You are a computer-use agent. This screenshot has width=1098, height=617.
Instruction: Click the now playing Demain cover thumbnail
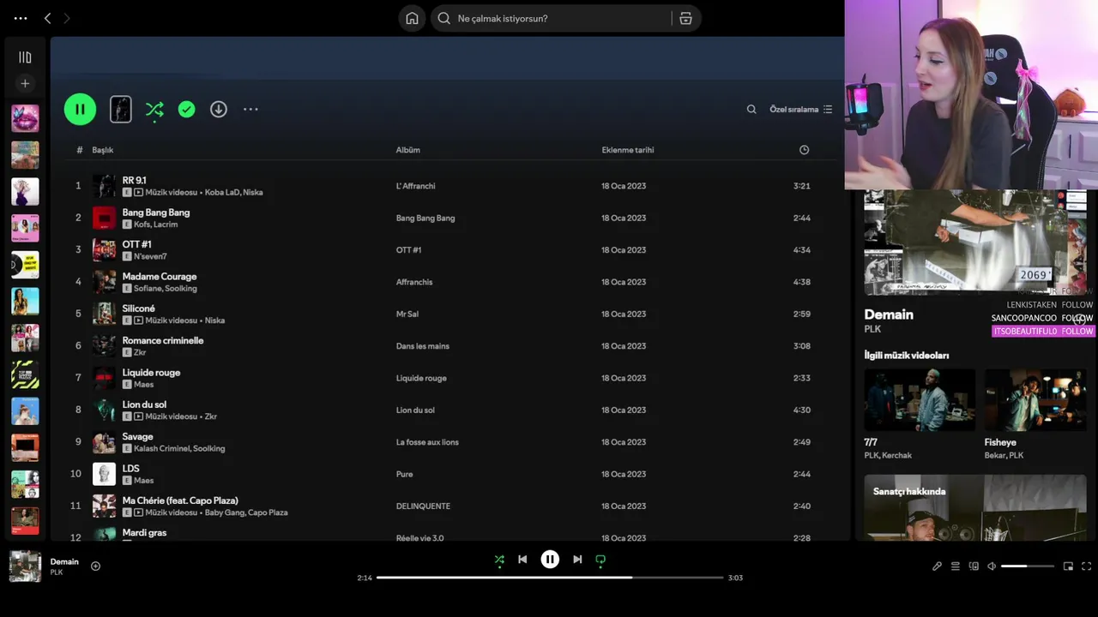25,566
